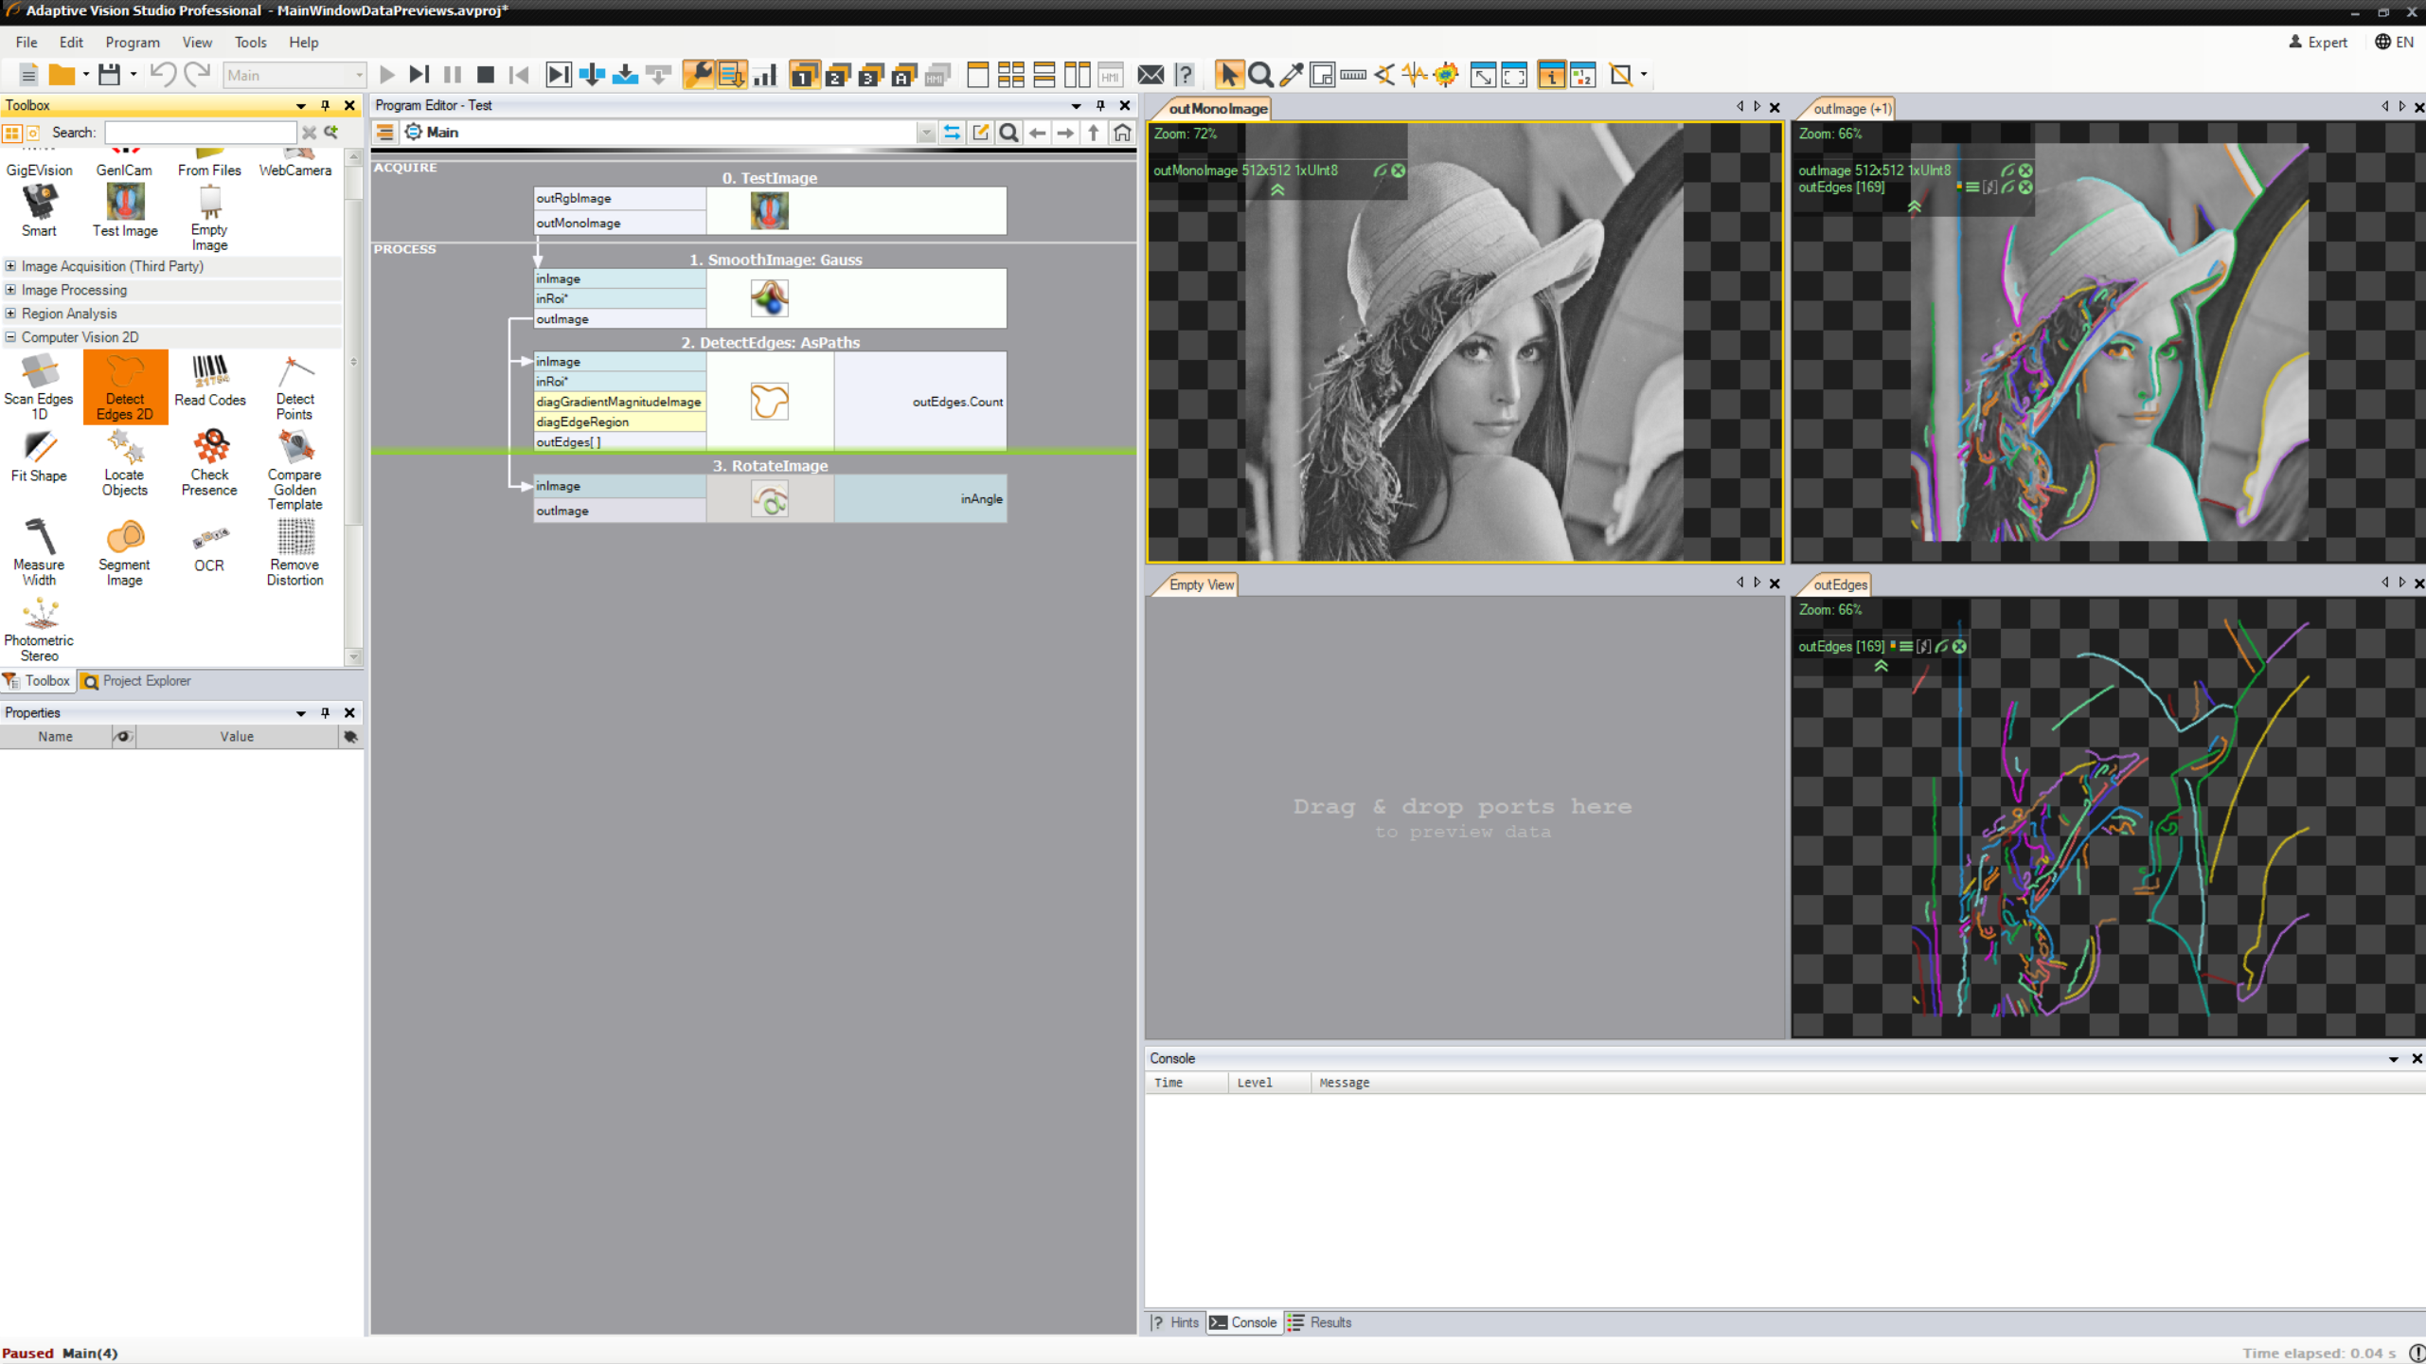
Task: Select the Detect Edges 2D tool
Action: [x=125, y=386]
